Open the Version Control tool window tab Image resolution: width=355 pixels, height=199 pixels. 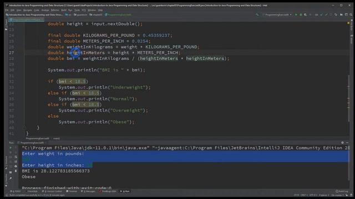pos(52,191)
